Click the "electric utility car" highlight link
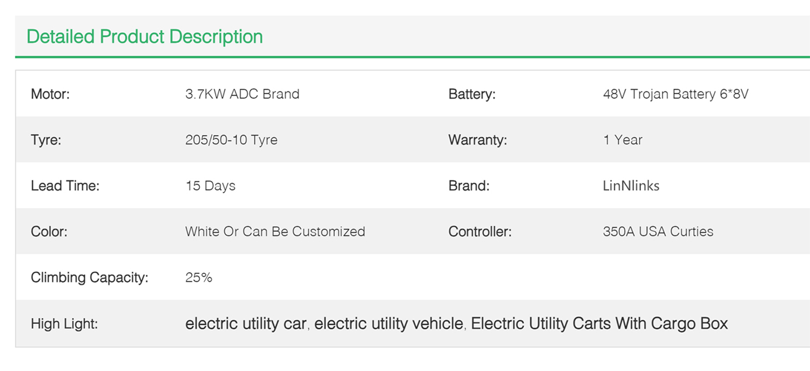 (x=246, y=324)
